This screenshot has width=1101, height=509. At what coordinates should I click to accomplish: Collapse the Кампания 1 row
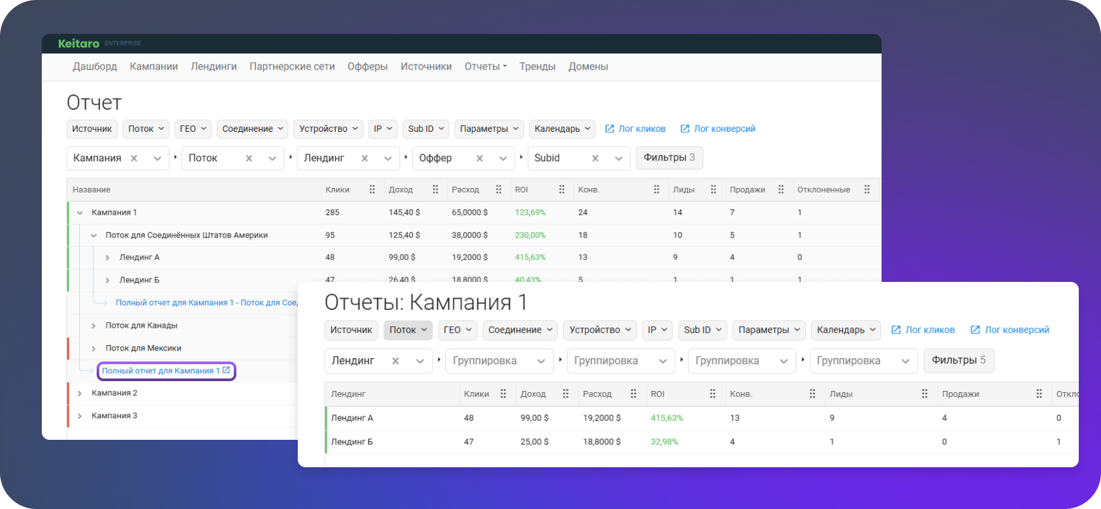click(x=80, y=213)
